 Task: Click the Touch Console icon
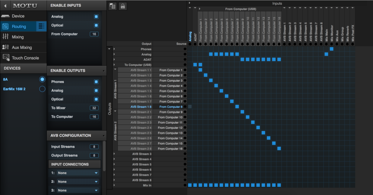pos(5,57)
